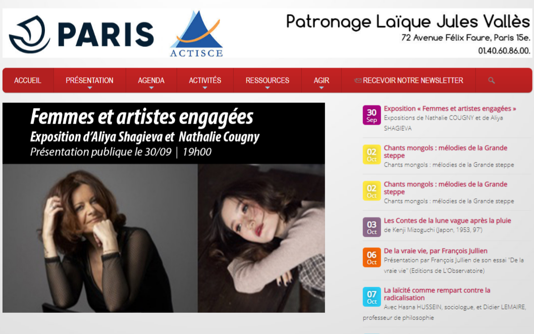Click the Femmes et artistes engagées banner image
The height and width of the screenshot is (334, 534).
(164, 208)
